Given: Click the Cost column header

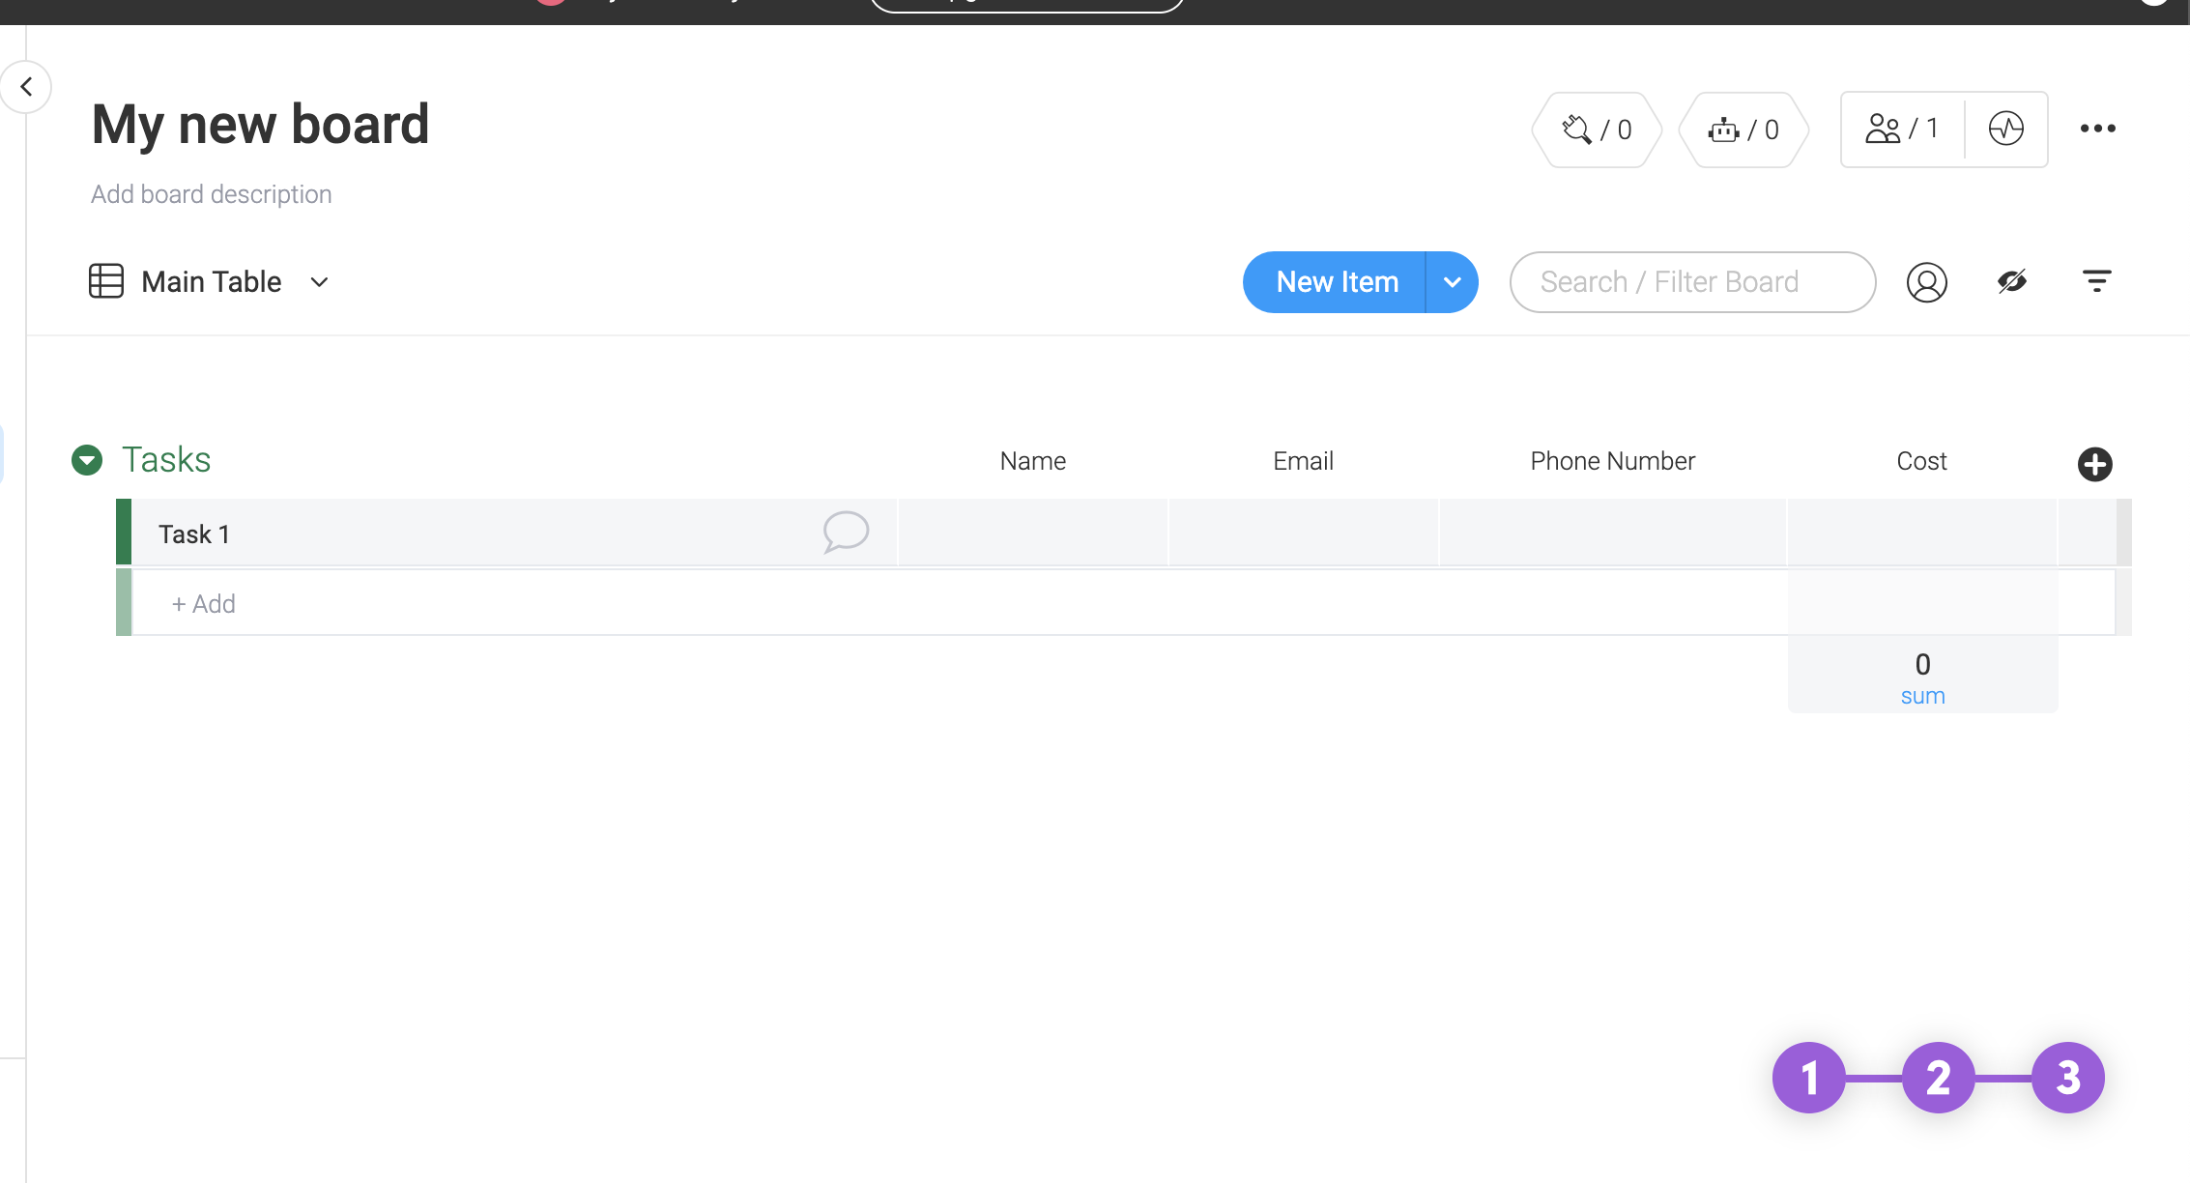Looking at the screenshot, I should [x=1921, y=461].
